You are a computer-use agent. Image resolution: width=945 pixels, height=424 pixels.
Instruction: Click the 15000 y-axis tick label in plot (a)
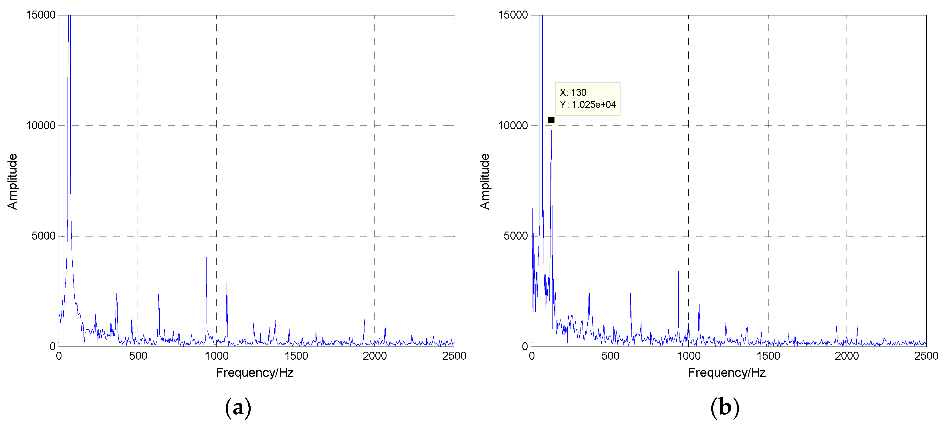pos(41,15)
